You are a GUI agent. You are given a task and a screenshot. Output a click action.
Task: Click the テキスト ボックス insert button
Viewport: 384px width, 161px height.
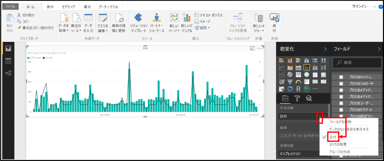pos(208,15)
